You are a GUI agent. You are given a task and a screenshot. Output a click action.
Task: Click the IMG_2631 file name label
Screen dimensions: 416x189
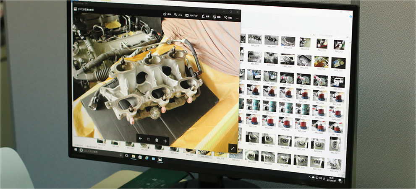click(x=301, y=167)
